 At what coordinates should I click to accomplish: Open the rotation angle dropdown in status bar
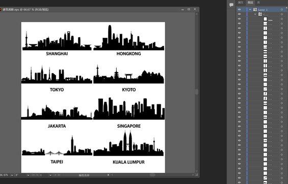(28, 175)
